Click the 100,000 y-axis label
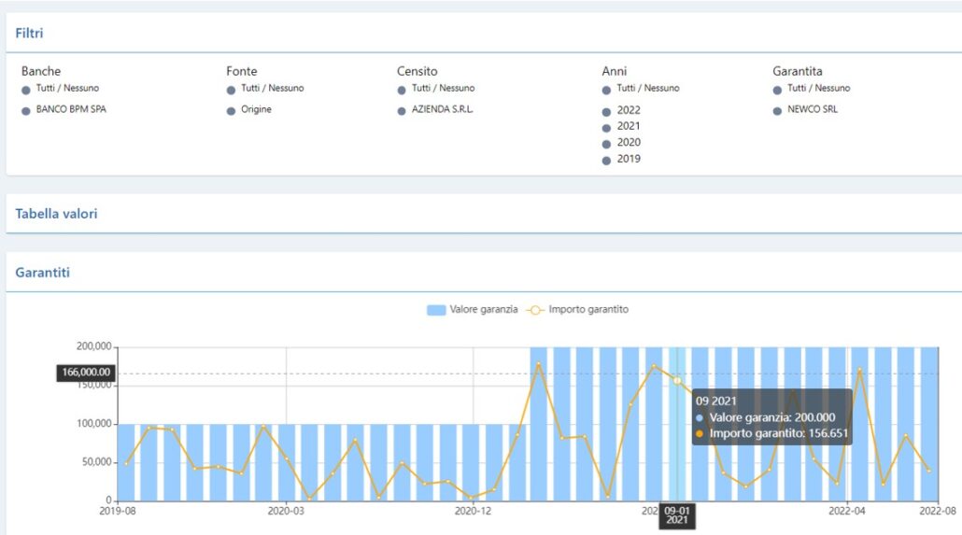Screen dimensions: 962x535 [x=94, y=424]
